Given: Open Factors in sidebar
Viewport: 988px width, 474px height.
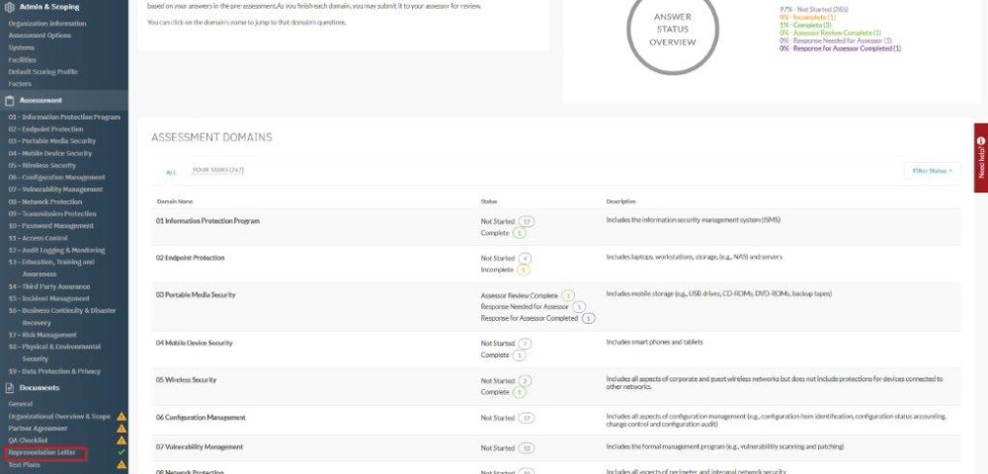Looking at the screenshot, I should 20,84.
